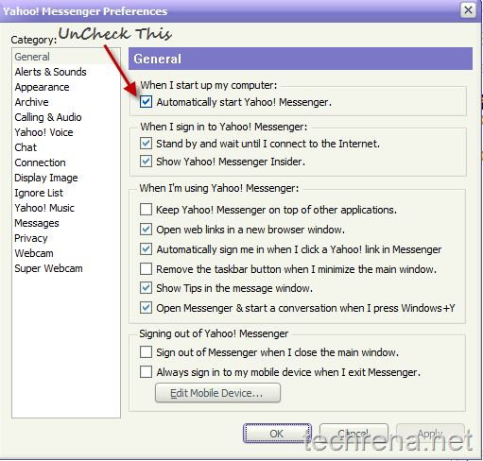Toggle Open web links in new browser window
Screen dimensions: 483x461
click(146, 230)
